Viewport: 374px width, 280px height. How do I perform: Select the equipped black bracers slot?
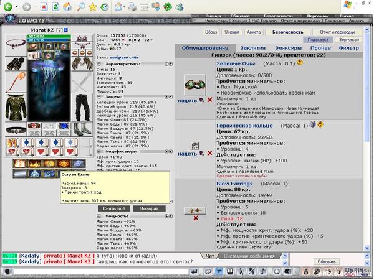tap(16, 64)
